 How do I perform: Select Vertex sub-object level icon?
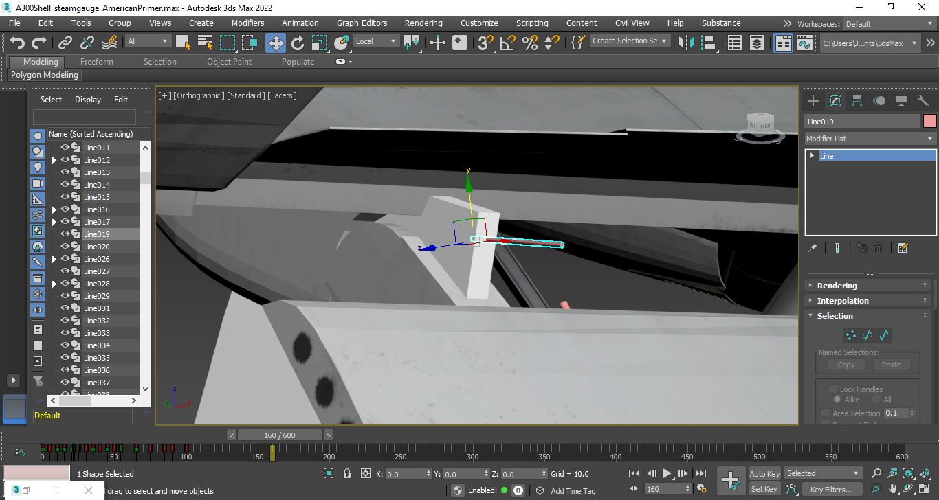pyautogui.click(x=850, y=335)
